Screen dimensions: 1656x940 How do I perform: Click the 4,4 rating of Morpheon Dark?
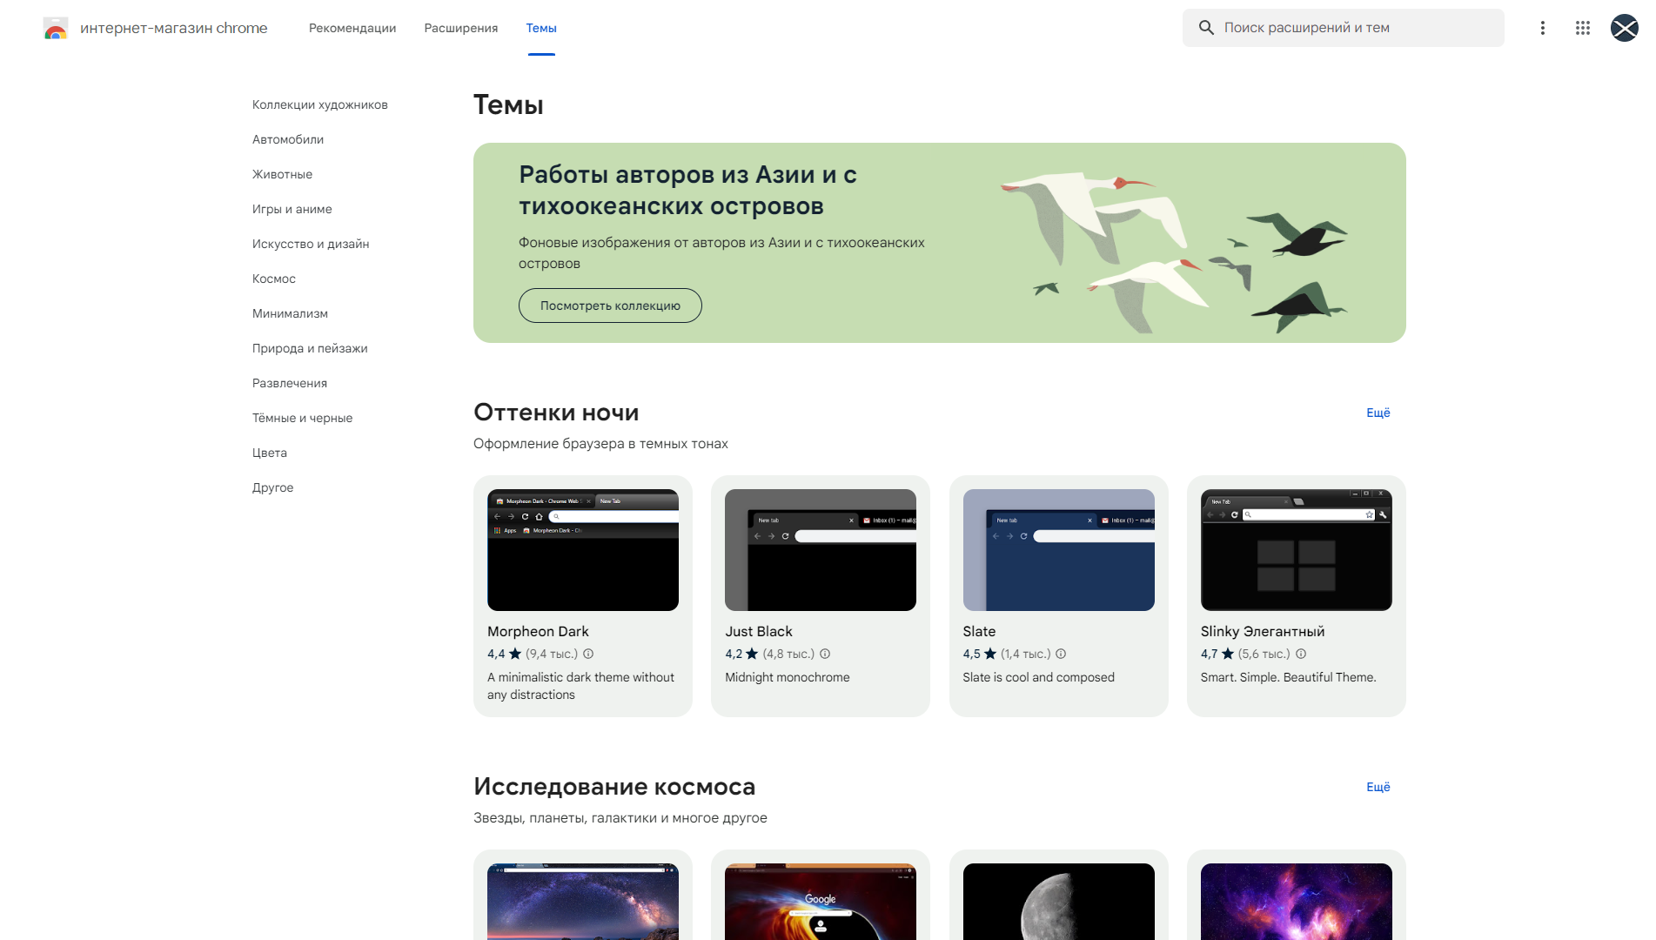coord(496,654)
